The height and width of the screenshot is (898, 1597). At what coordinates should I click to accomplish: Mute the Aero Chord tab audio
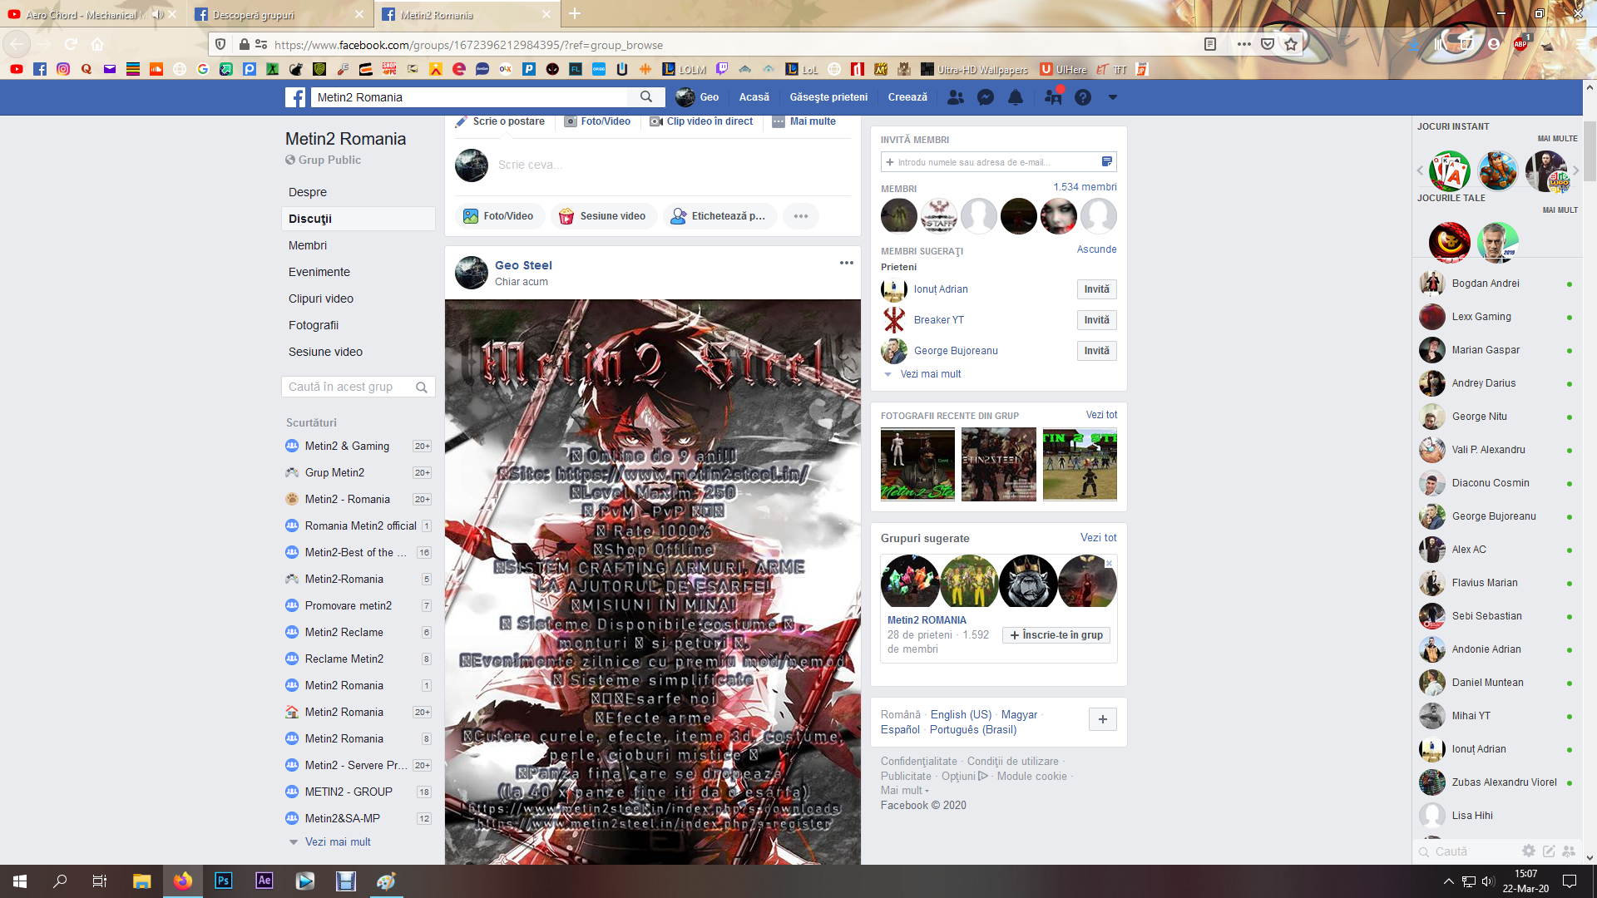tap(157, 14)
